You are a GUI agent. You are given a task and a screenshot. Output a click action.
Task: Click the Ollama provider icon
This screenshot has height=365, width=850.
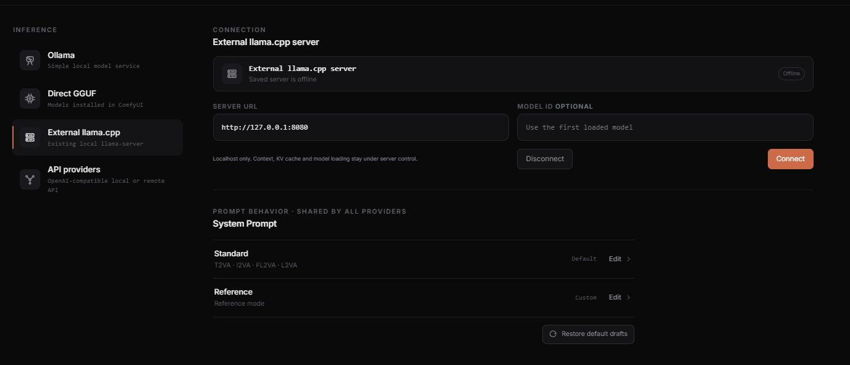point(30,60)
